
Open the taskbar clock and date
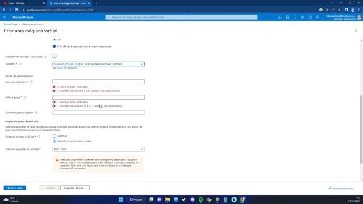(x=354, y=199)
